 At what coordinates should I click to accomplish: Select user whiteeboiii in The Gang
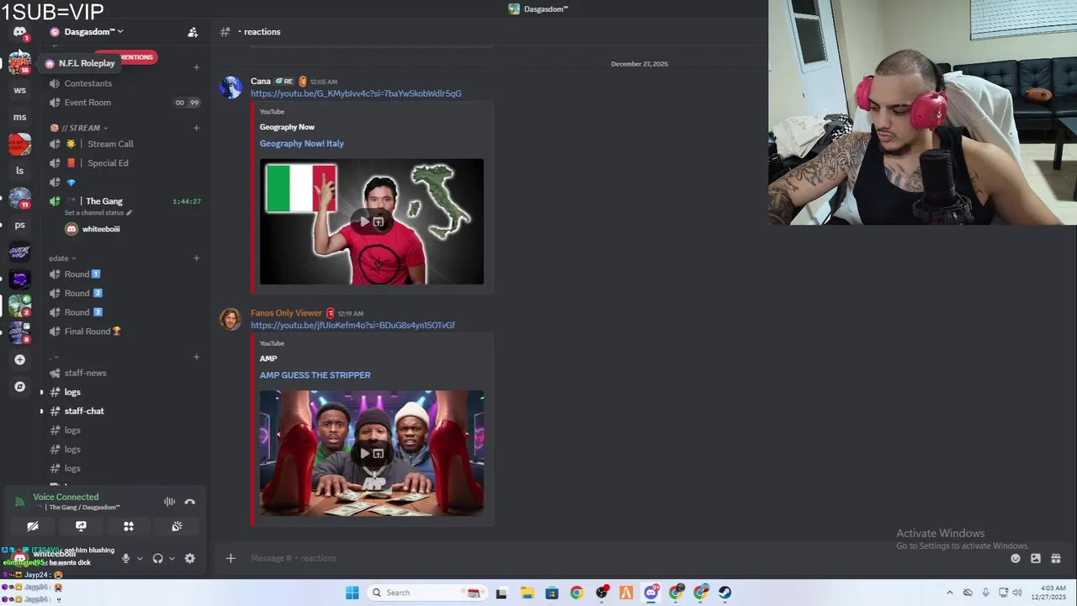pyautogui.click(x=101, y=229)
